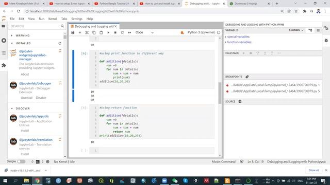Open the file browser sidebar icon
330x185 pixels.
click(4, 26)
